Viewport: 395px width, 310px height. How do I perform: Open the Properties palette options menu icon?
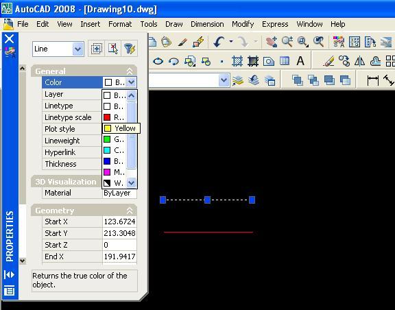pyautogui.click(x=10, y=291)
